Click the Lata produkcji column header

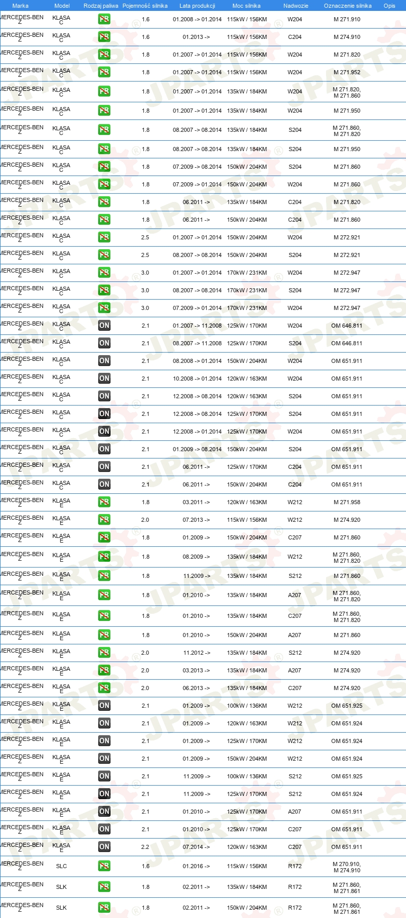click(197, 6)
